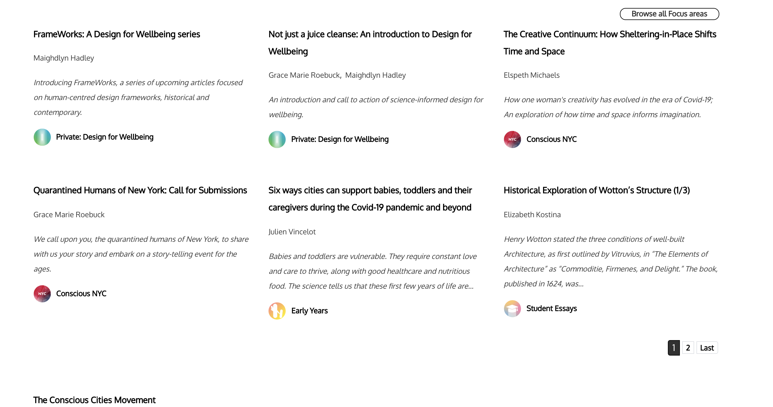View author Elspeth Michaels
The image size is (773, 407).
click(x=531, y=75)
